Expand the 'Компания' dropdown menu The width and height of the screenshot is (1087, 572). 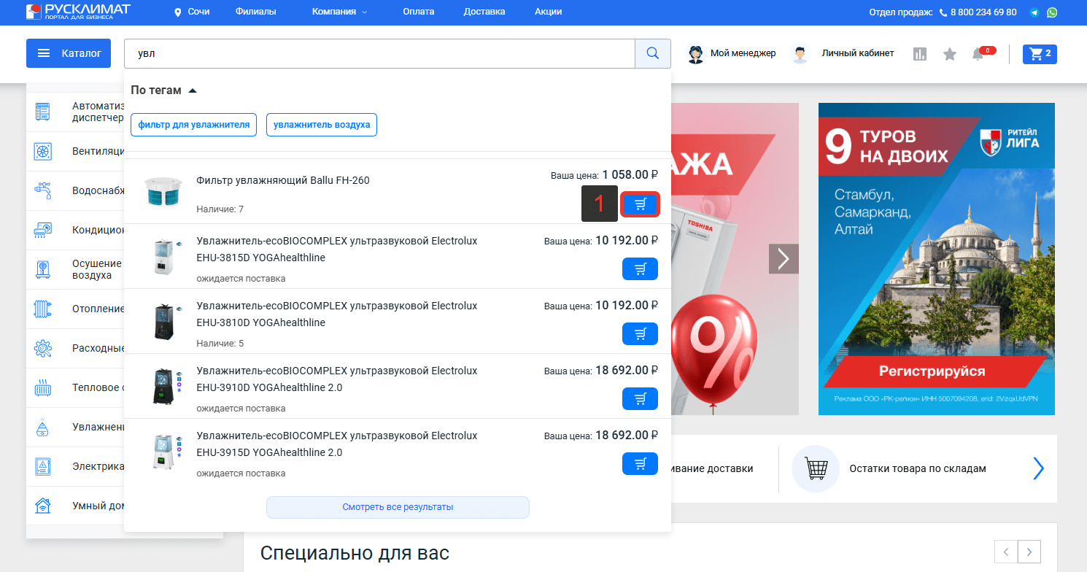tap(339, 12)
